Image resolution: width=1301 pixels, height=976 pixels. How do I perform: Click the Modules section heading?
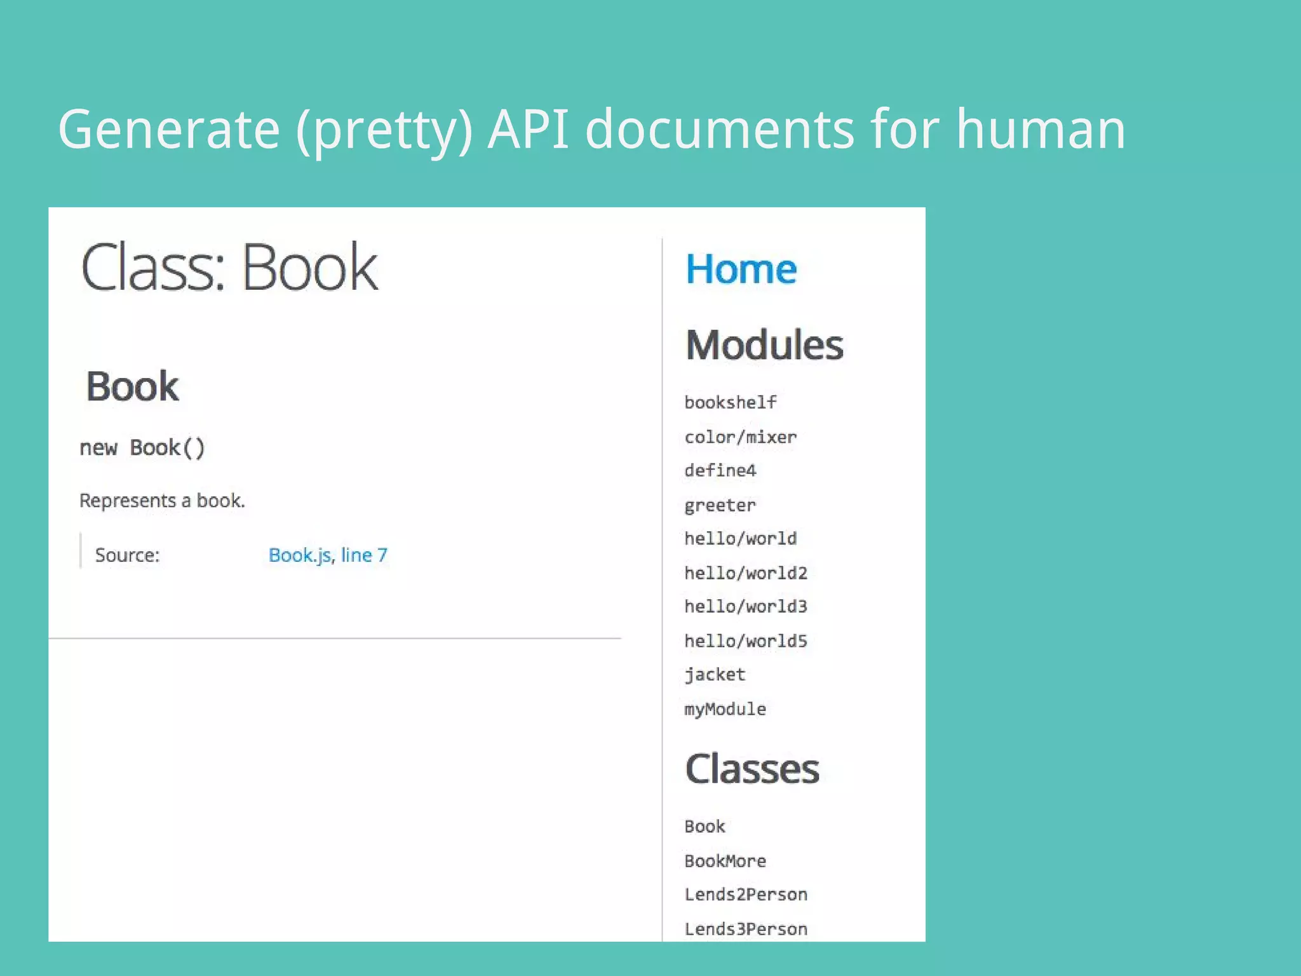764,345
